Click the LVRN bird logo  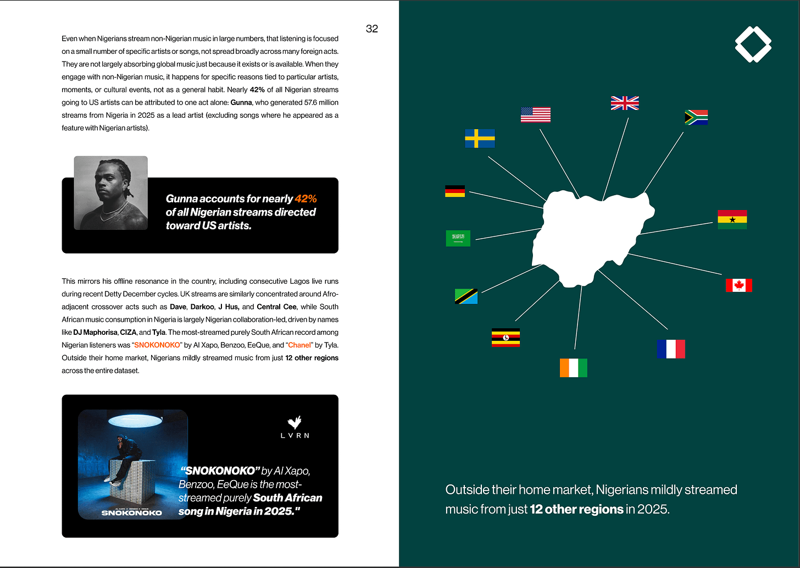(x=295, y=427)
